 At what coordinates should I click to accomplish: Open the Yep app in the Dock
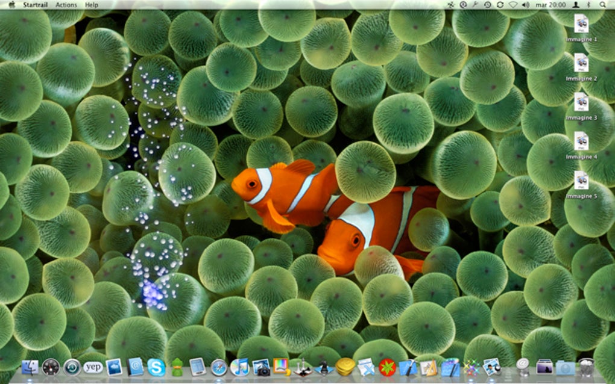pyautogui.click(x=93, y=367)
